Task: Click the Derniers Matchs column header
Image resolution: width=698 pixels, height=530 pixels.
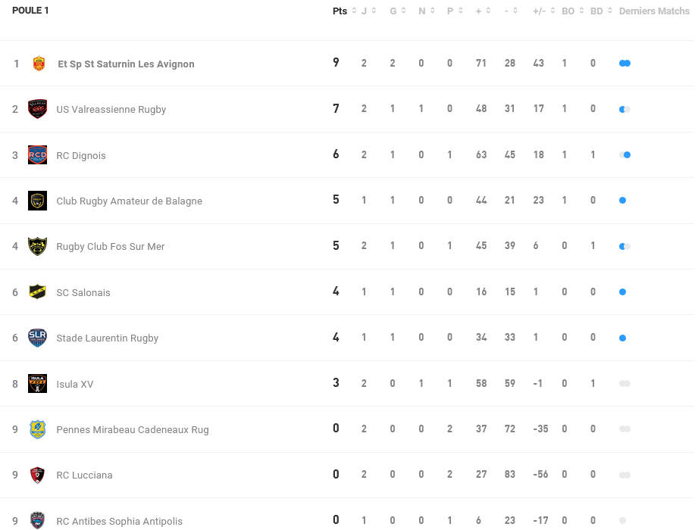Action: [x=653, y=11]
